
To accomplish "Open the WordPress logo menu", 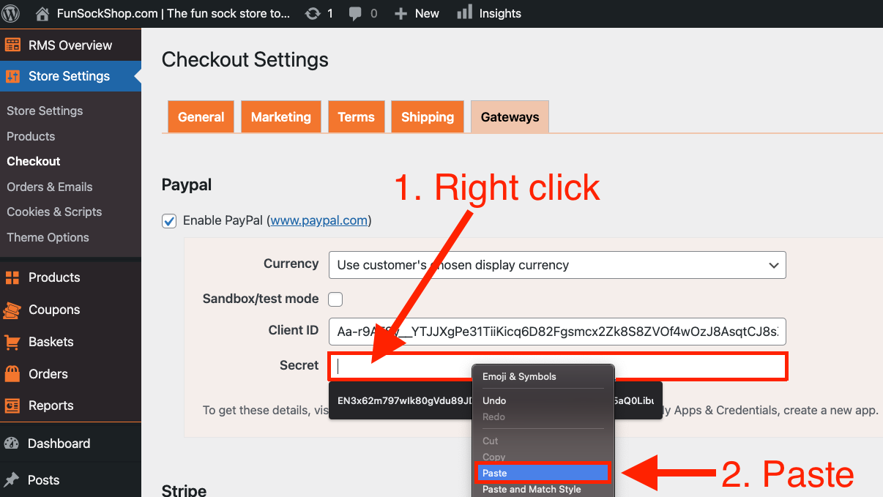I will coord(12,13).
